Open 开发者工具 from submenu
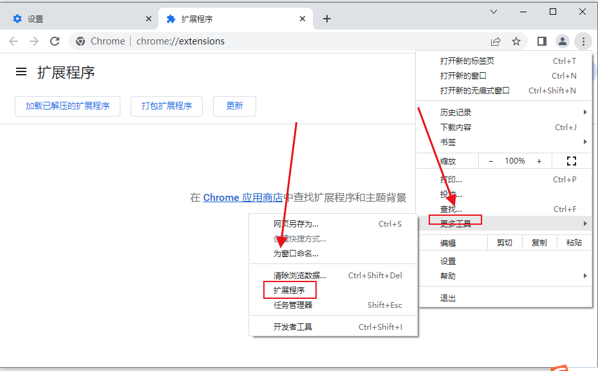The width and height of the screenshot is (598, 371). click(x=333, y=327)
